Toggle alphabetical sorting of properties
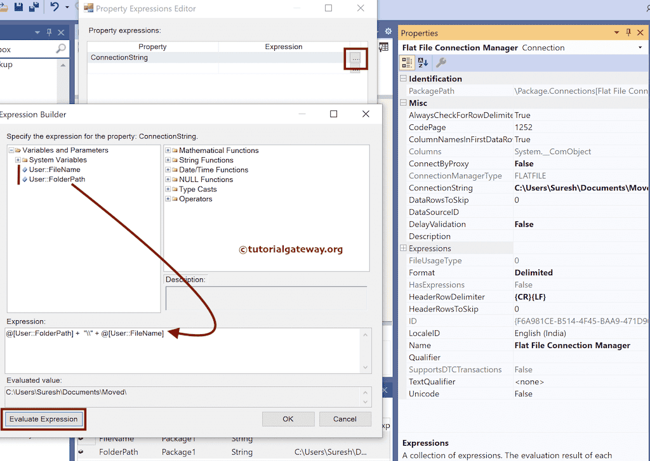The width and height of the screenshot is (650, 461). tap(422, 62)
